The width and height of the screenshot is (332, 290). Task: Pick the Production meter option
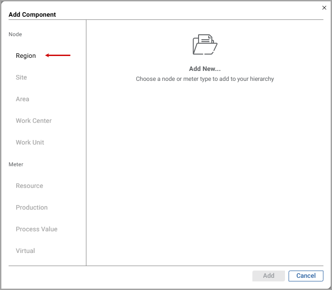(x=32, y=207)
